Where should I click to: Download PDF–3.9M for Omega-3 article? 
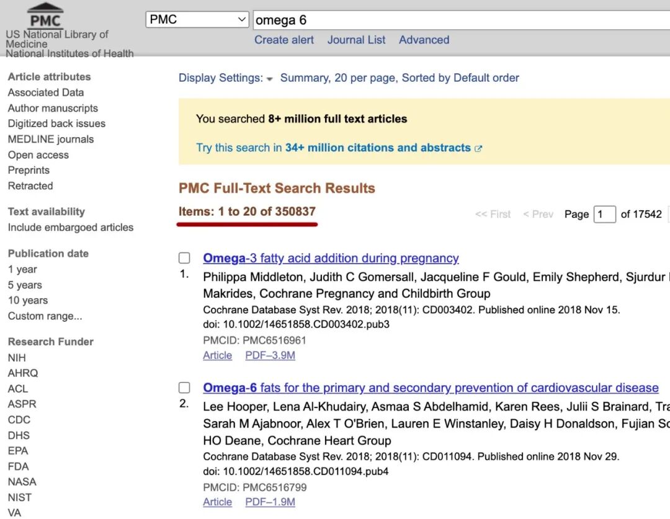point(270,355)
